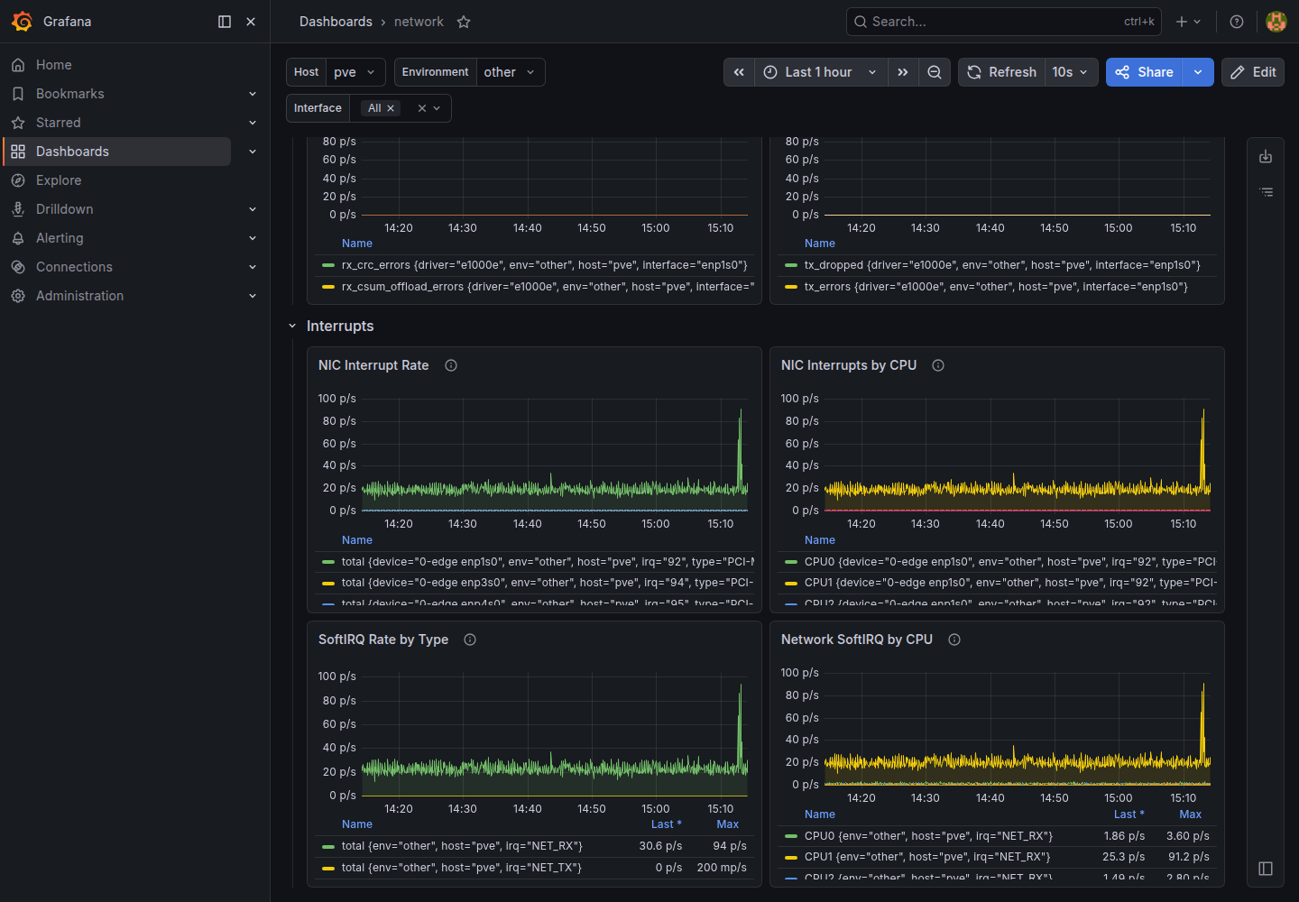Shift time range forward with double-right arrows
1299x902 pixels.
point(903,72)
